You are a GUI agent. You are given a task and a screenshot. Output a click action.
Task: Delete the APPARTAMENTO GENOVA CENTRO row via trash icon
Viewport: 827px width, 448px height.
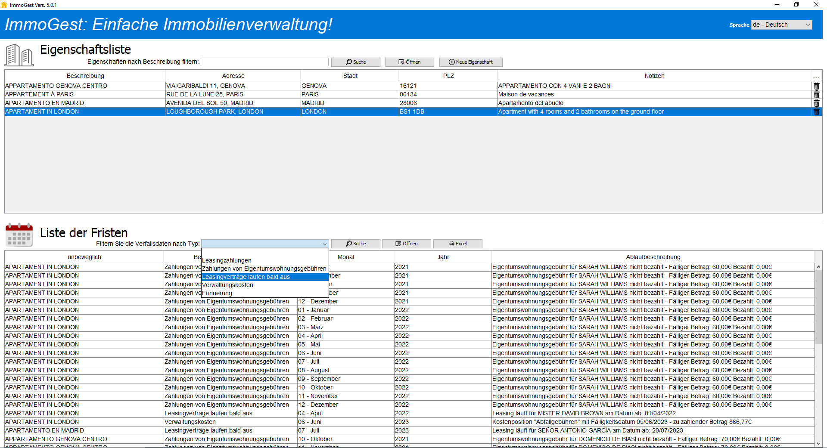(816, 86)
